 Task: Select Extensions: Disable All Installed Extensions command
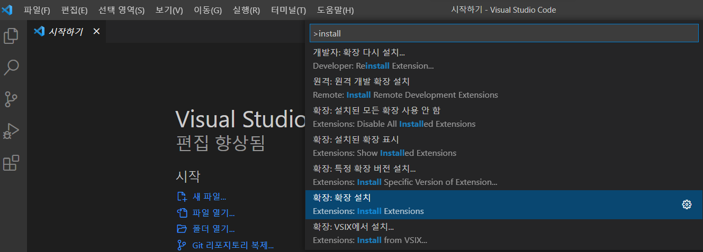click(504, 117)
